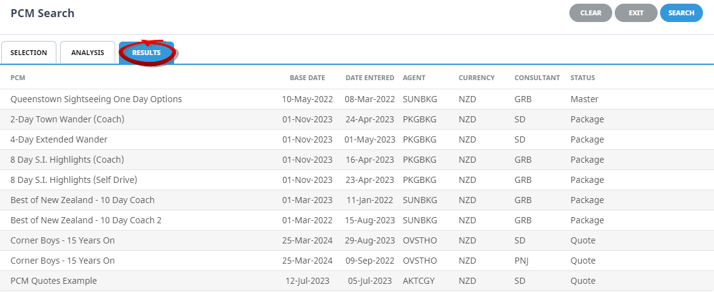The width and height of the screenshot is (714, 293).
Task: Click the Exit button
Action: 636,13
